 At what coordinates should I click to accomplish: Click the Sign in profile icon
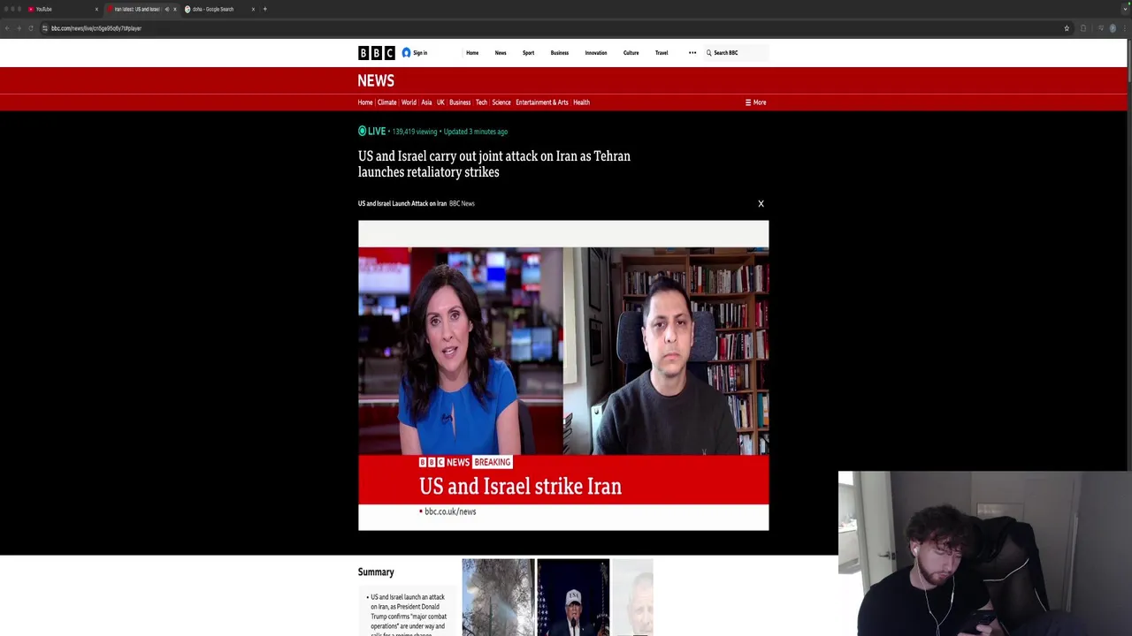coord(406,53)
